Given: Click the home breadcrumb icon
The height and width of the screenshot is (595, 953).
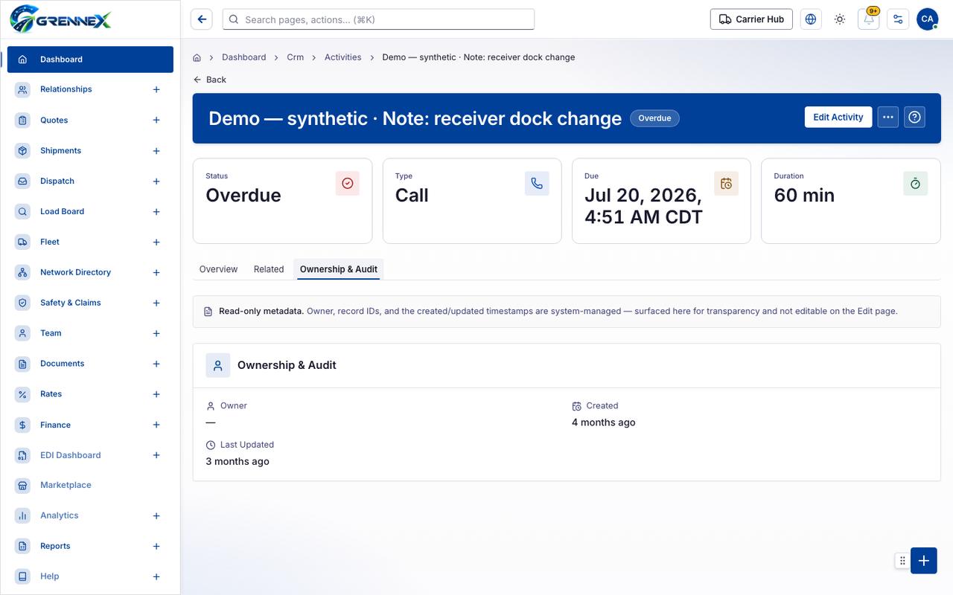Looking at the screenshot, I should [x=197, y=57].
